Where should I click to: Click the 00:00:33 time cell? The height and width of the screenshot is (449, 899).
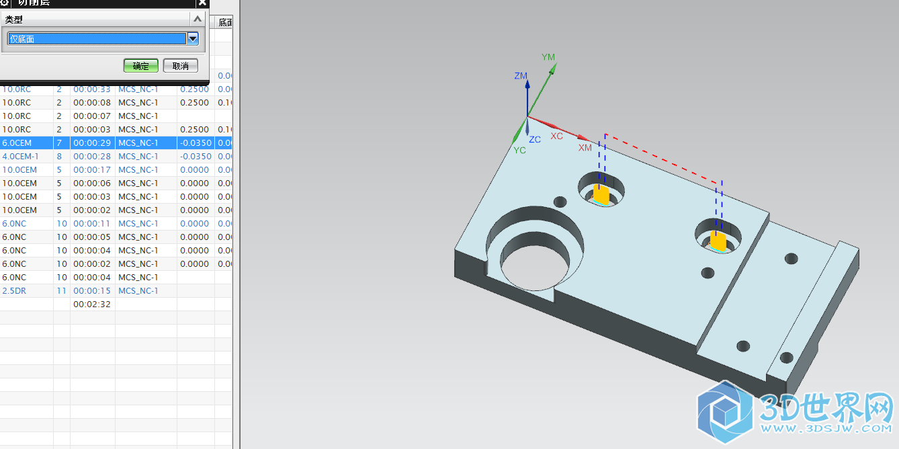point(92,89)
